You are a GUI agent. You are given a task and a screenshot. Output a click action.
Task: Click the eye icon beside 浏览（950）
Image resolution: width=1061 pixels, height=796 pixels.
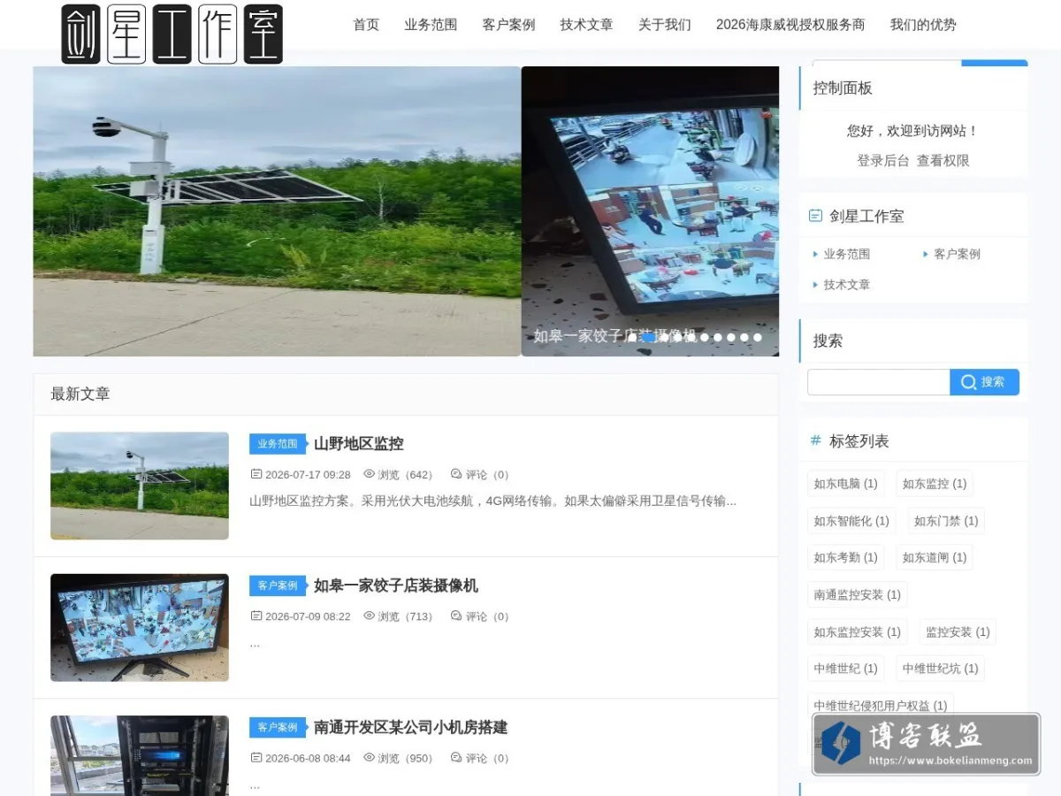click(370, 758)
